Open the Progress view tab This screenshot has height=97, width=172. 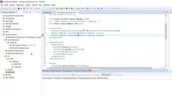(118, 75)
